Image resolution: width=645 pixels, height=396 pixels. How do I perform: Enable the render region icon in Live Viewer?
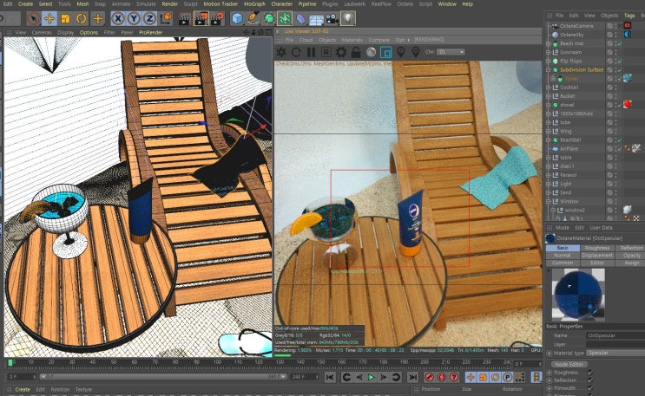coord(386,52)
